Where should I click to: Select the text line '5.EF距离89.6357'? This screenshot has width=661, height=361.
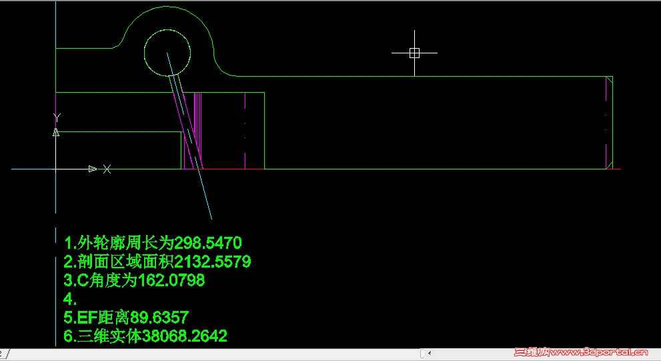126,317
